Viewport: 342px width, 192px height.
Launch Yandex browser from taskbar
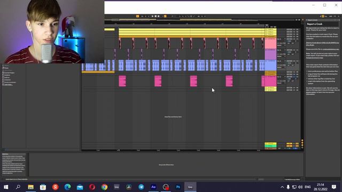pyautogui.click(x=56, y=187)
